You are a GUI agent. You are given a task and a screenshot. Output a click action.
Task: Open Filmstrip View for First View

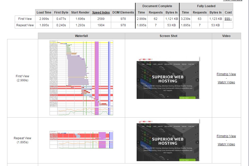click(226, 74)
